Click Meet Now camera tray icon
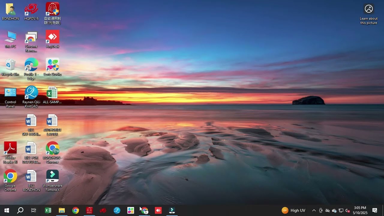This screenshot has height=216, width=384. 321,210
